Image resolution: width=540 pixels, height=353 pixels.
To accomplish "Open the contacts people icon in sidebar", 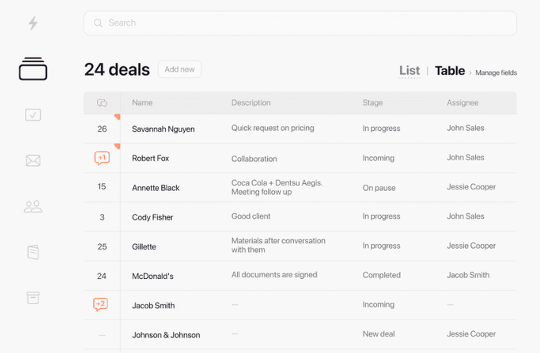I will 33,207.
